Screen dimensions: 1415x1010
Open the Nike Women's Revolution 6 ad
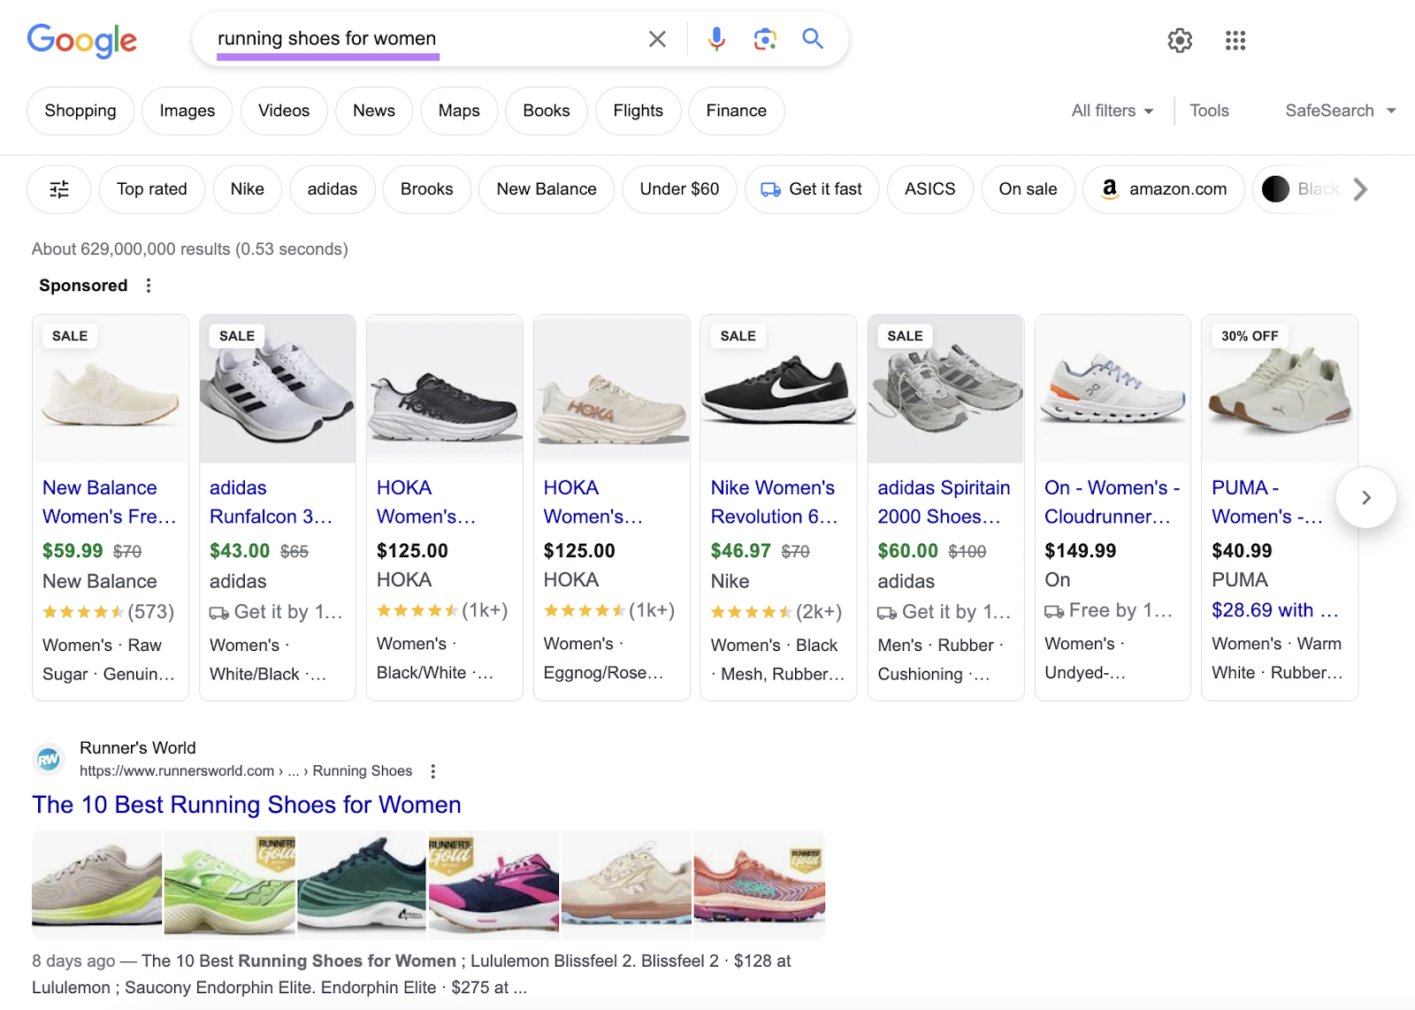[x=773, y=501]
